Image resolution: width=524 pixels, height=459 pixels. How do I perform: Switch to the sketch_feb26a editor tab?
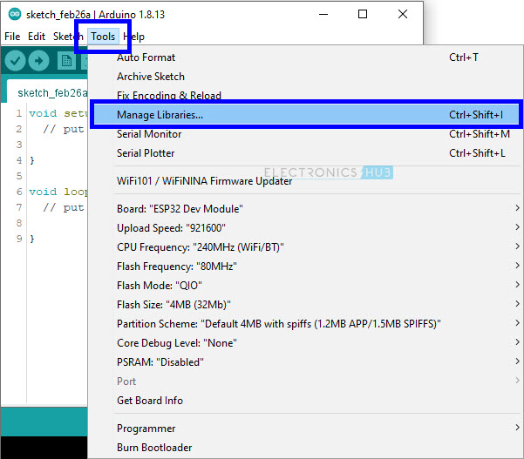click(51, 92)
